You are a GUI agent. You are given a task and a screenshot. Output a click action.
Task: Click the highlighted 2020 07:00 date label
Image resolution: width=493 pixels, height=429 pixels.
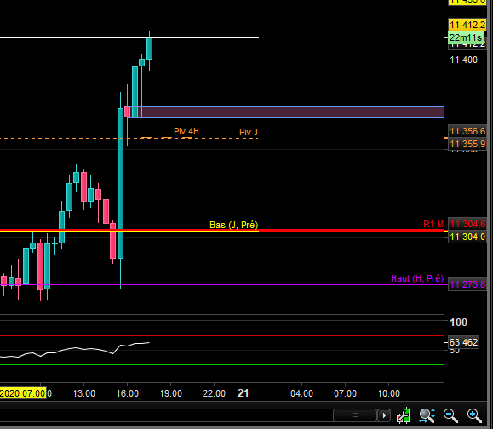23,393
